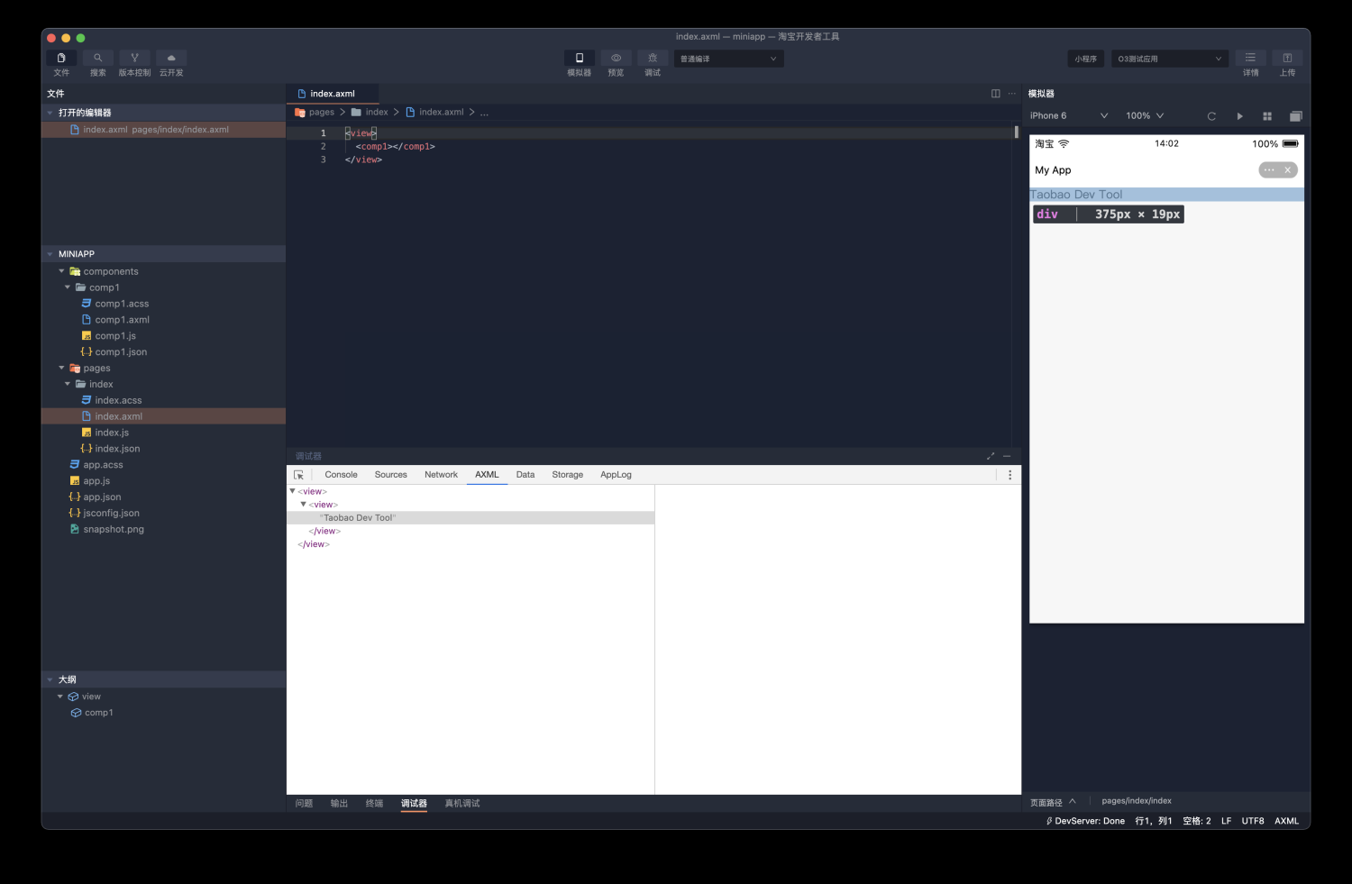Viewport: 1352px width, 884px height.
Task: Open the 版本控制 version control panel
Action: point(134,58)
